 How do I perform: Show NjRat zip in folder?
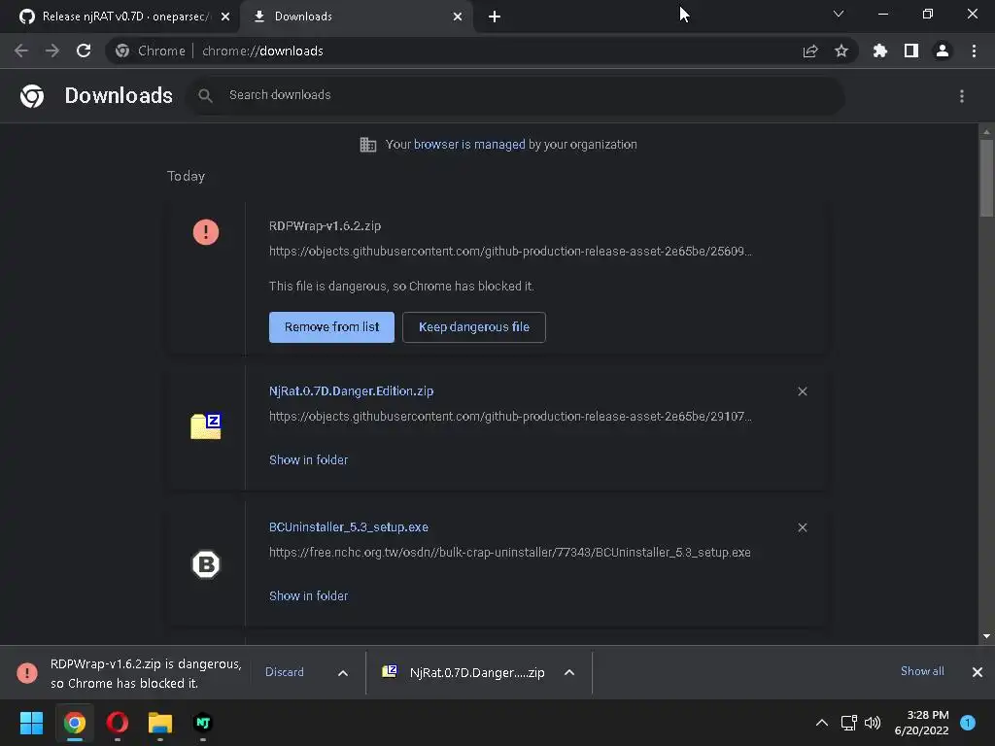308,459
